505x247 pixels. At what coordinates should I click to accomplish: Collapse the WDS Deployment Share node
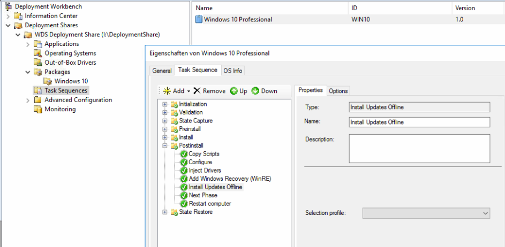(x=18, y=34)
